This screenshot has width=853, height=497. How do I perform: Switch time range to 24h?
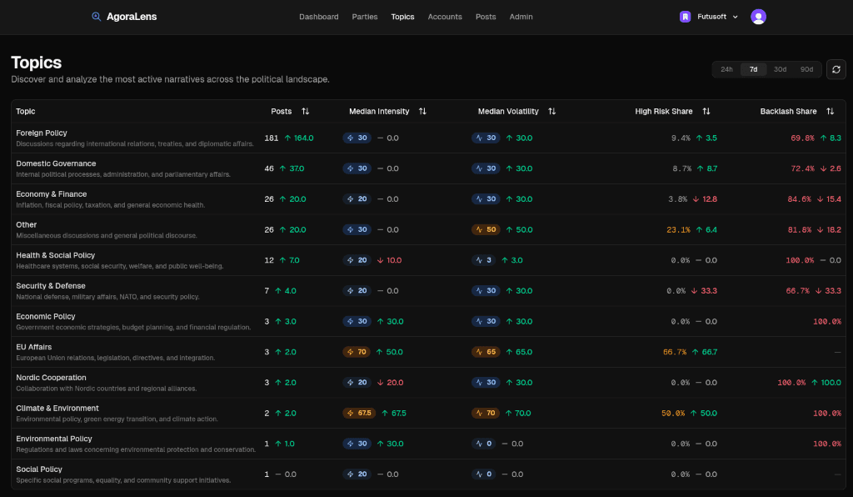pos(726,69)
